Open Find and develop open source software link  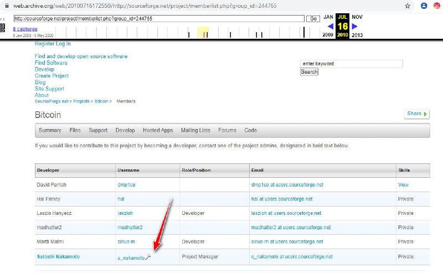[81, 56]
